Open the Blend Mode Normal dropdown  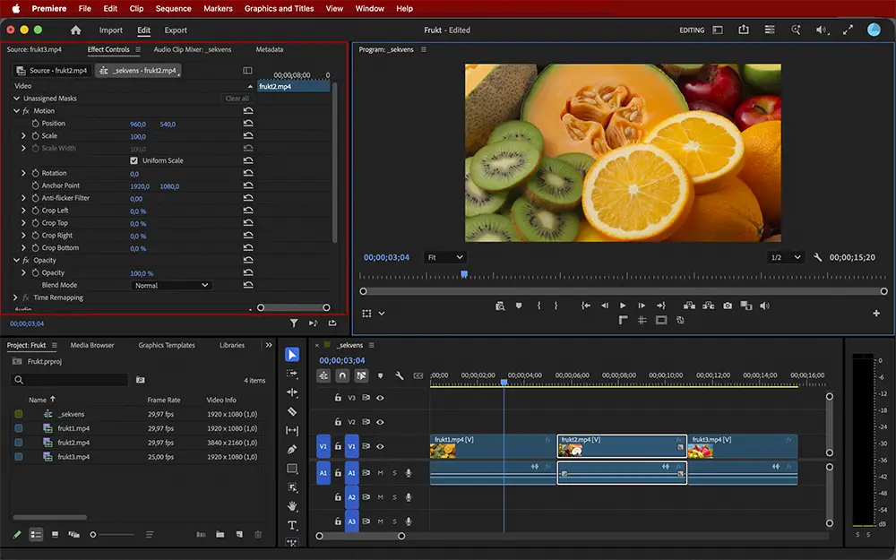[171, 285]
